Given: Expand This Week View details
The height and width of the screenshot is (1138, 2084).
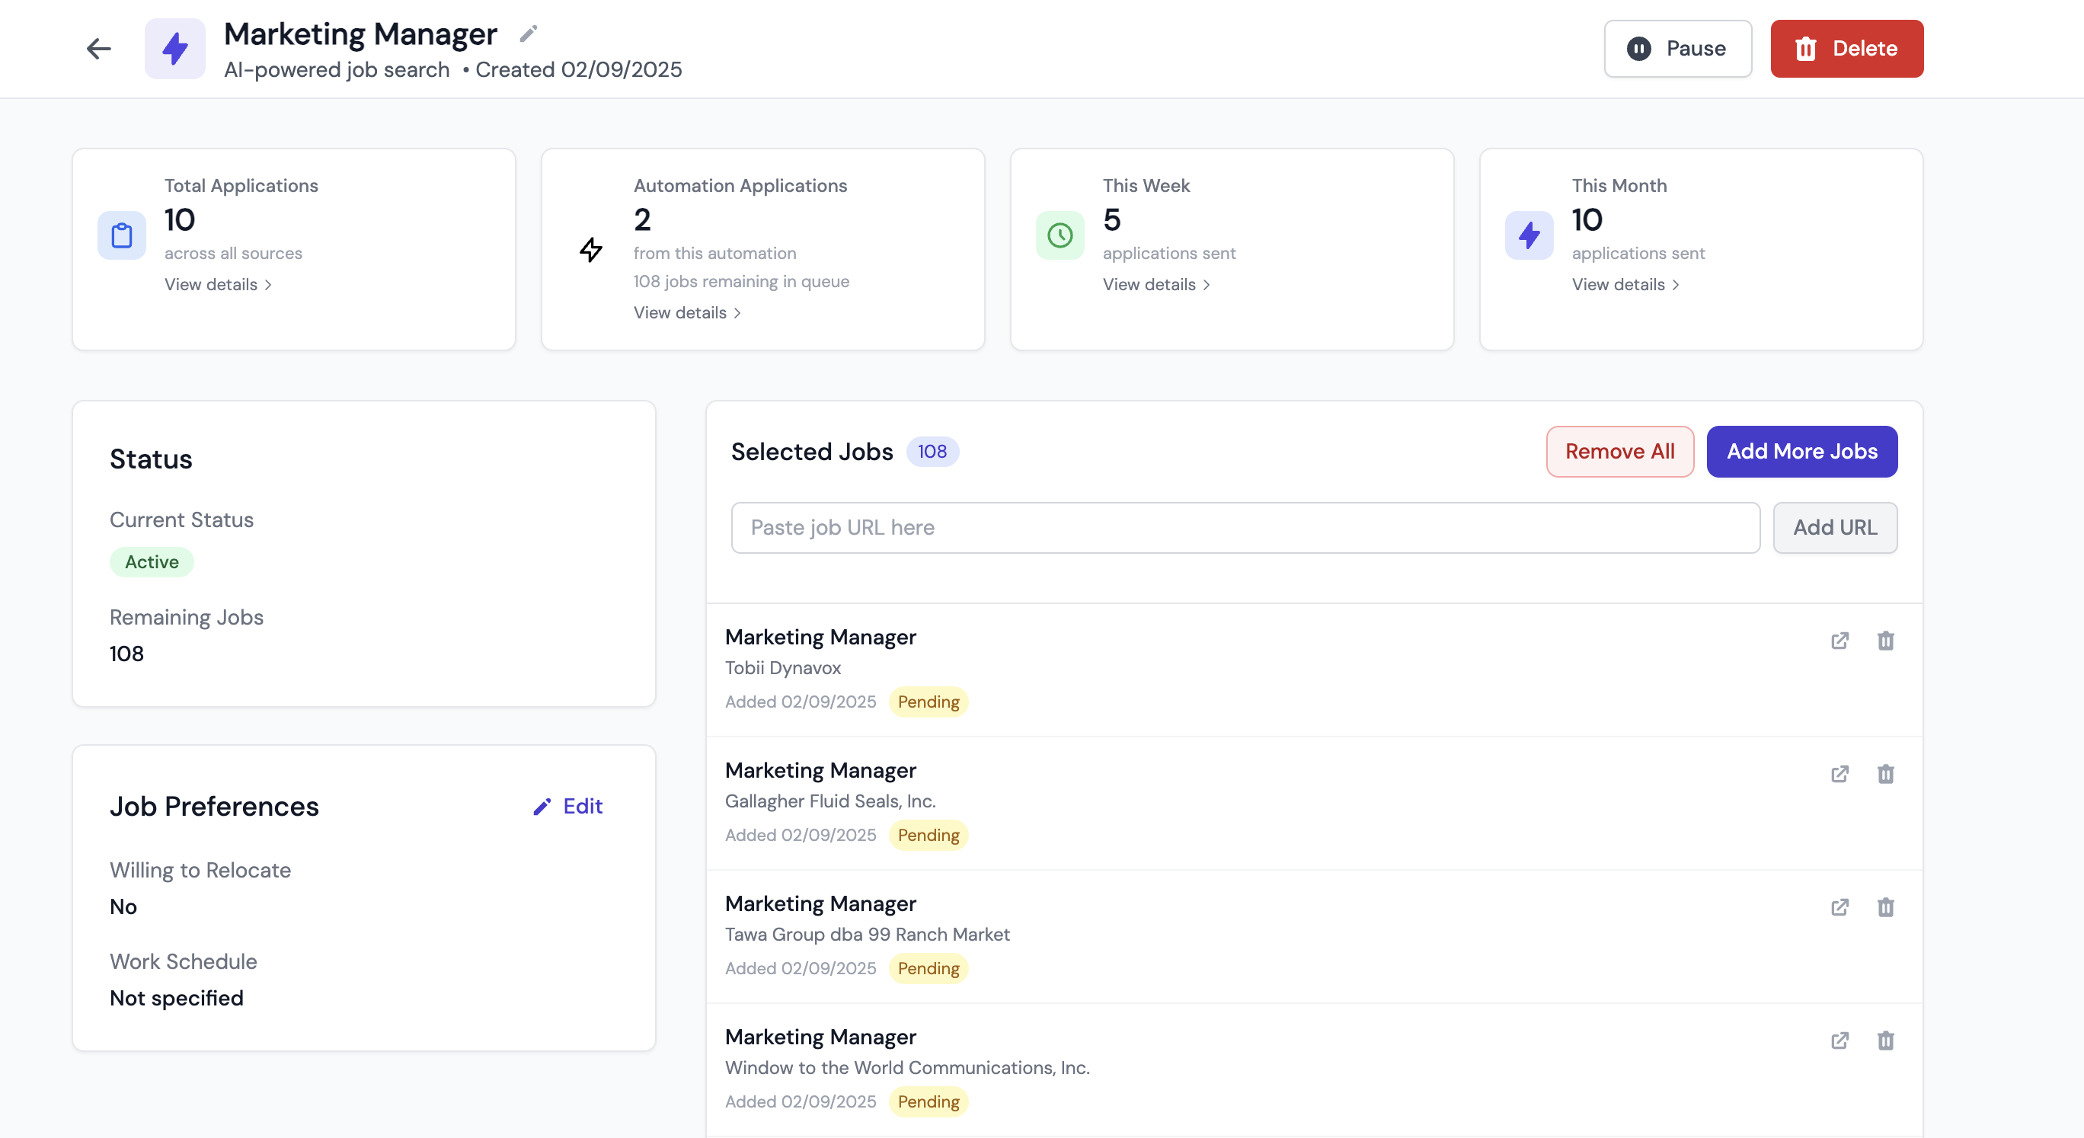Looking at the screenshot, I should (1156, 285).
